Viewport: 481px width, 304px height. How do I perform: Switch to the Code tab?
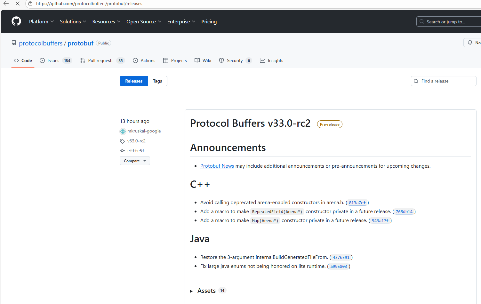click(23, 60)
